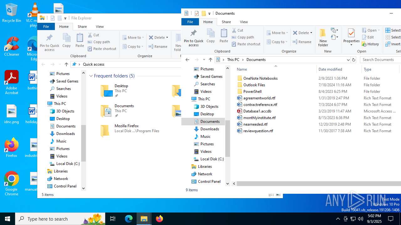This screenshot has width=401, height=225.
Task: Sort by Date modified column header
Action: (339, 69)
